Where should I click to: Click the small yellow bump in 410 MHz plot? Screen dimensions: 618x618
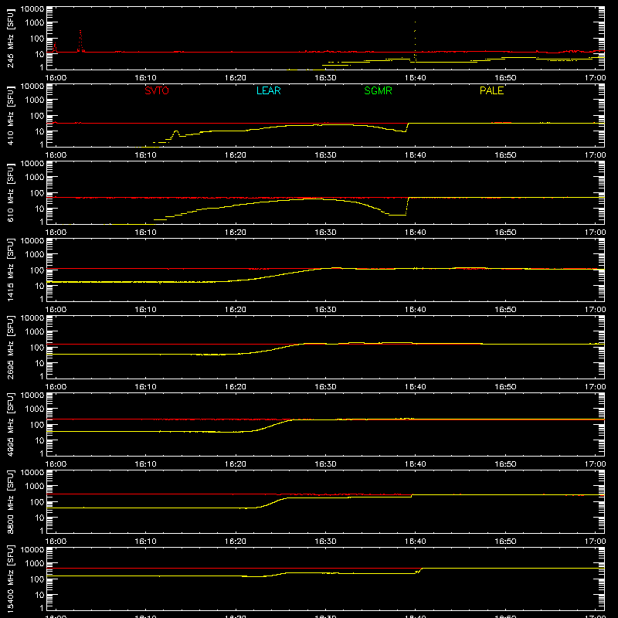pyautogui.click(x=176, y=134)
